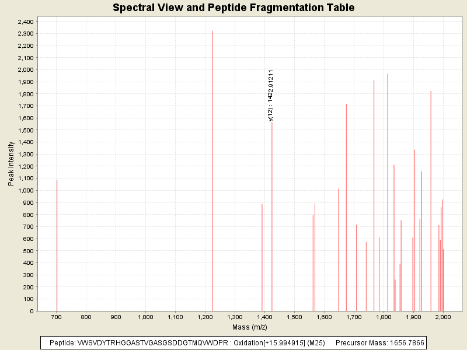Screen dimensions: 467x350
Task: Click the chart title Spectral View and Peptide Fragmentation Table
Action: click(x=233, y=8)
